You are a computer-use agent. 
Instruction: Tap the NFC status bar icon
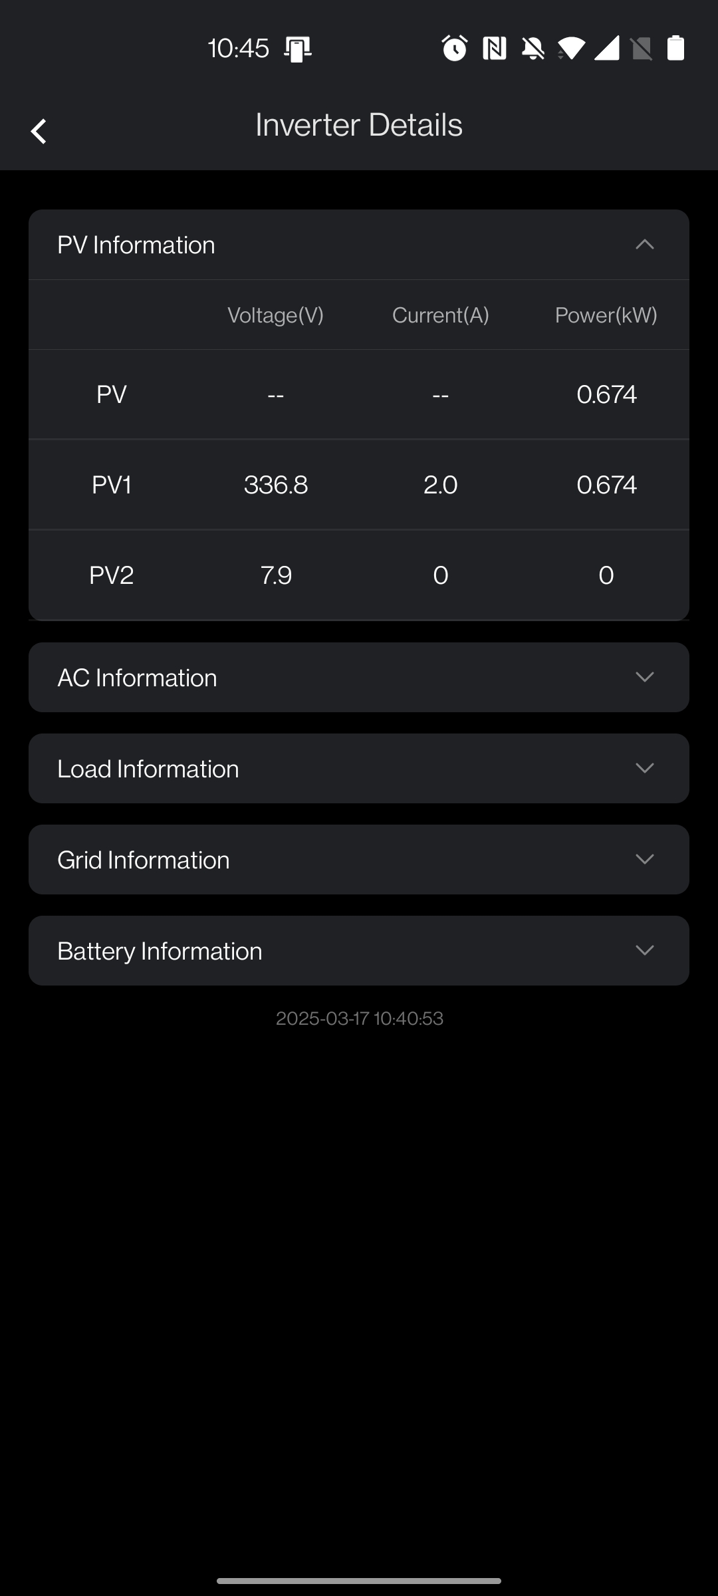494,49
